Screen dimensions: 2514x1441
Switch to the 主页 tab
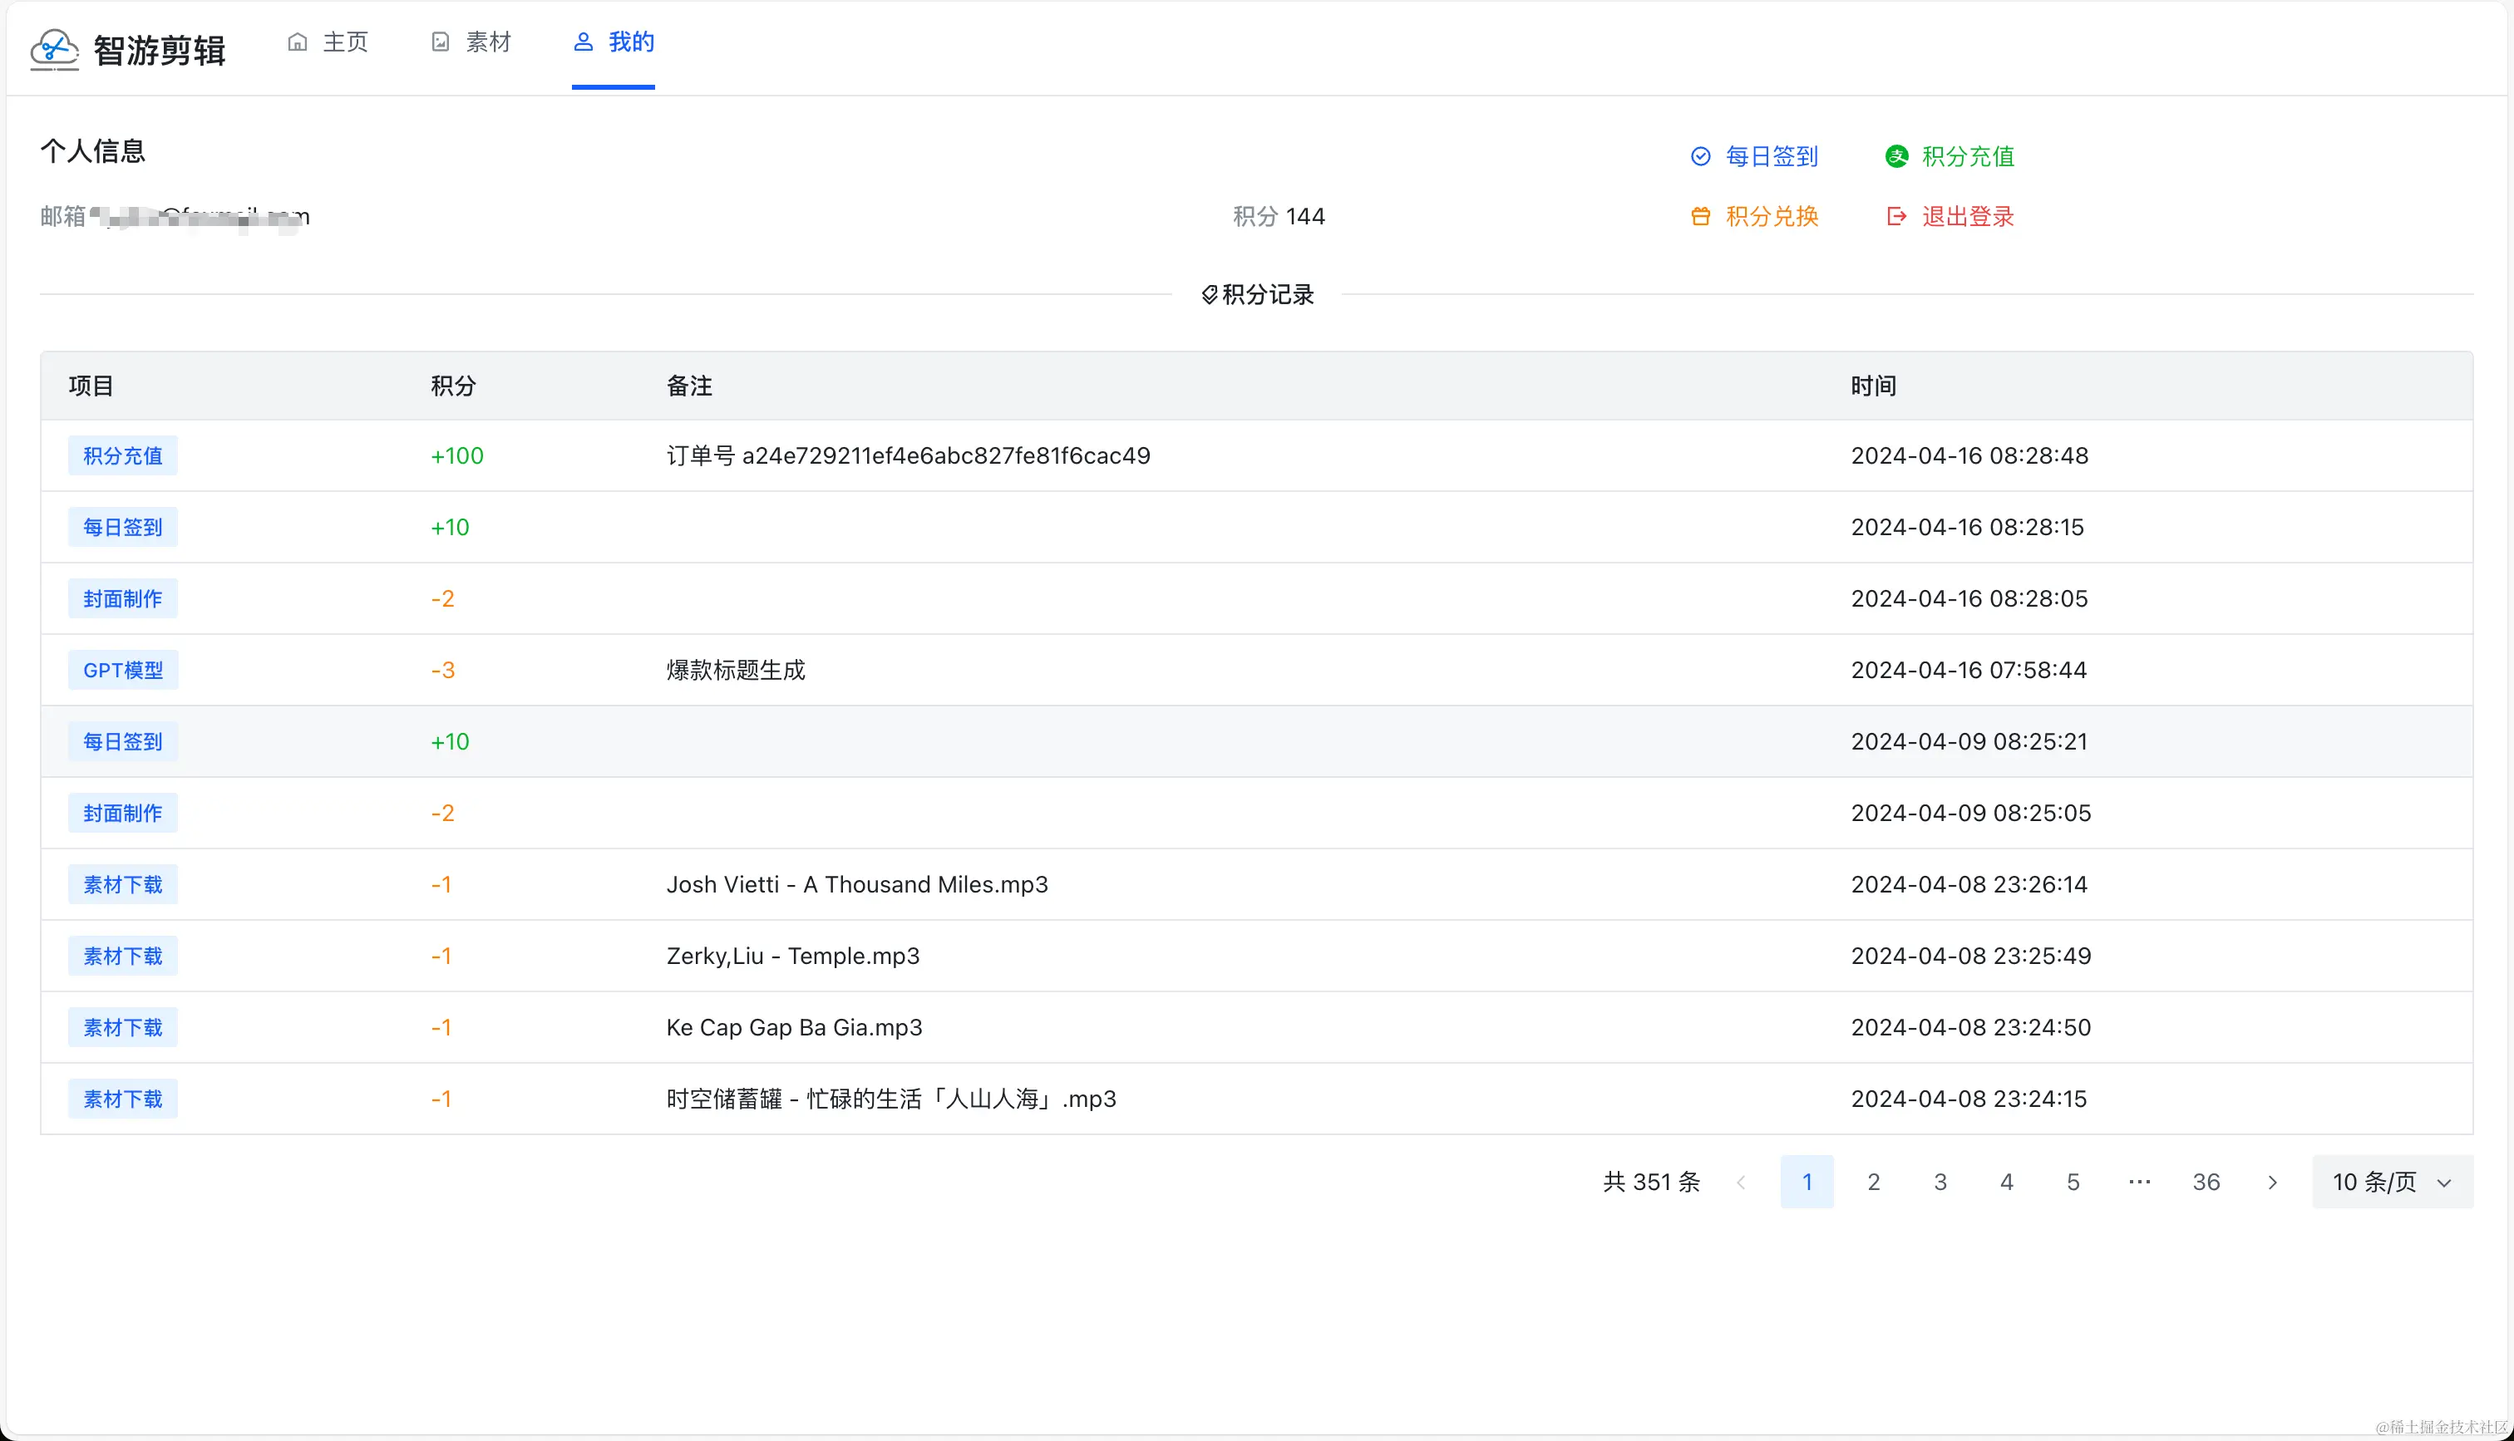pyautogui.click(x=346, y=42)
